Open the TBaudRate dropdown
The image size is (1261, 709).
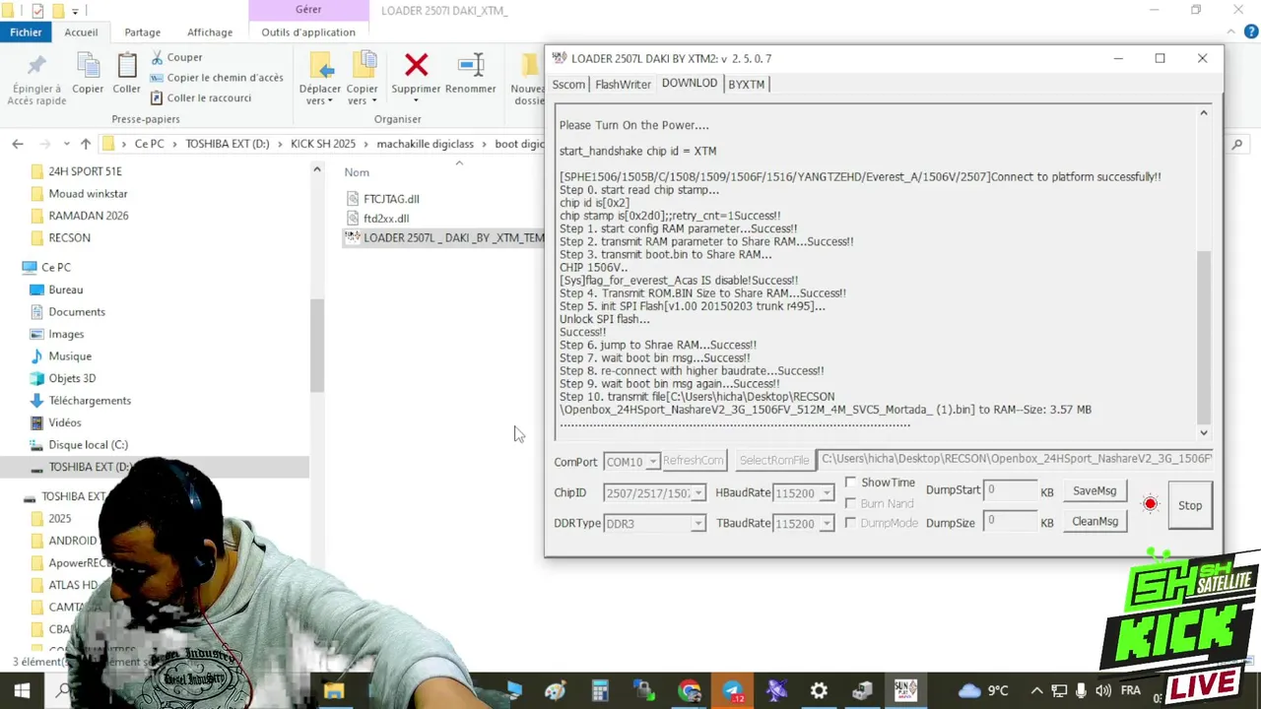point(827,524)
